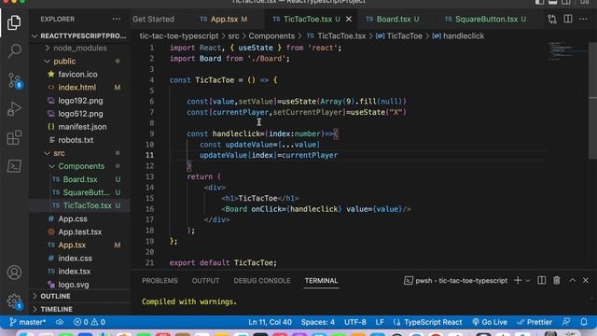Open App.test.tsx in explorer
This screenshot has width=597, height=336.
tap(79, 232)
